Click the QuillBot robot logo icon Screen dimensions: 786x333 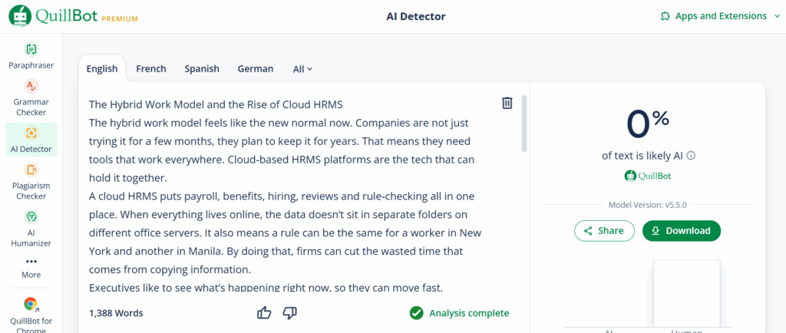click(x=19, y=16)
